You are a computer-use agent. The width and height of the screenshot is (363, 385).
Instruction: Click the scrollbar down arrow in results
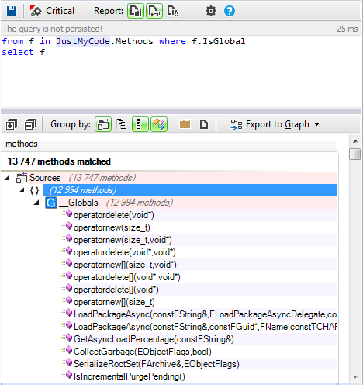[355, 376]
